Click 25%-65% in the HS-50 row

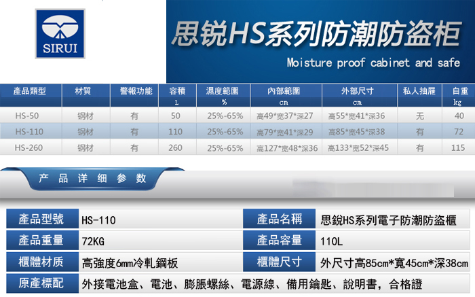(x=225, y=116)
